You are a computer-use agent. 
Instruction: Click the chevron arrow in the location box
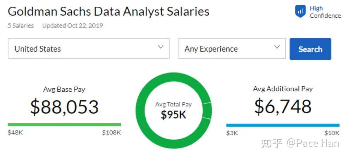[x=161, y=47]
